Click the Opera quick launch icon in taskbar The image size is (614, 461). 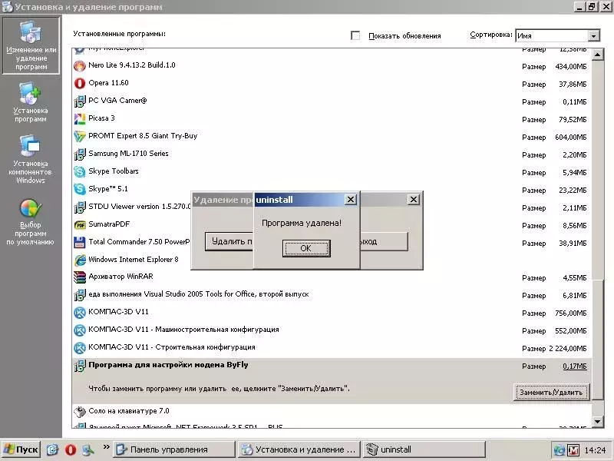pyautogui.click(x=71, y=449)
